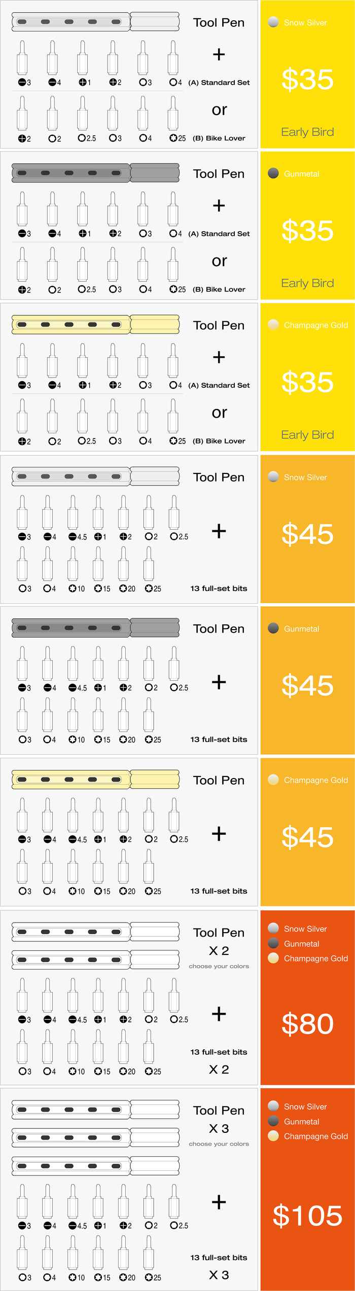The width and height of the screenshot is (355, 1291).
Task: Click the $80 two-pen reward price
Action: pyautogui.click(x=307, y=1023)
